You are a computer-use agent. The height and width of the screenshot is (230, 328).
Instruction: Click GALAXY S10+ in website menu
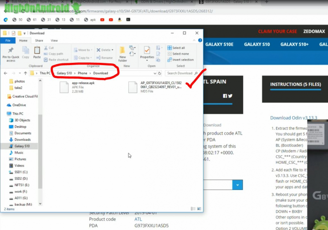pos(294,44)
